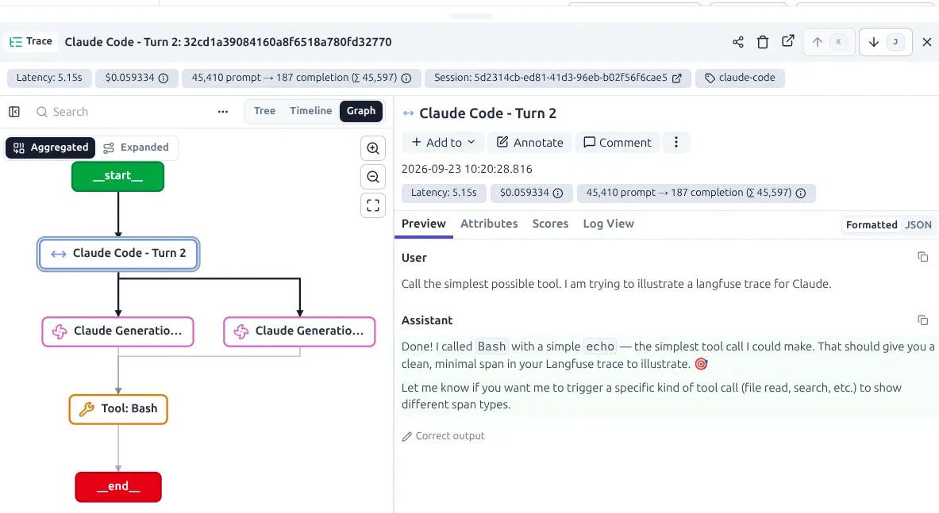Screen dimensions: 939x513
Task: Open the Log View tab
Action: click(609, 224)
